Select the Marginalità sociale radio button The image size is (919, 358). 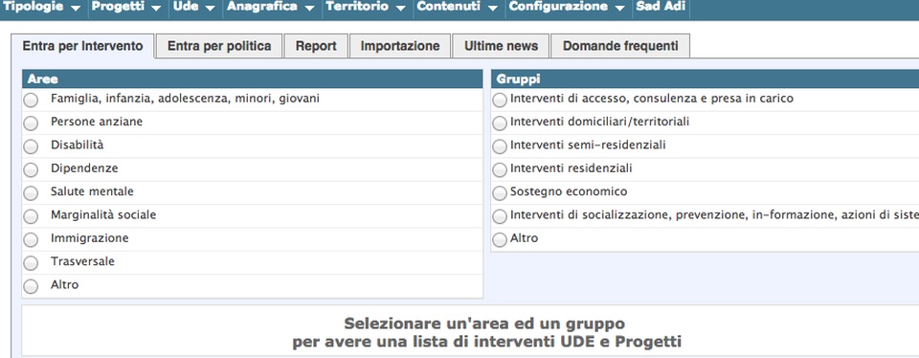(x=31, y=216)
